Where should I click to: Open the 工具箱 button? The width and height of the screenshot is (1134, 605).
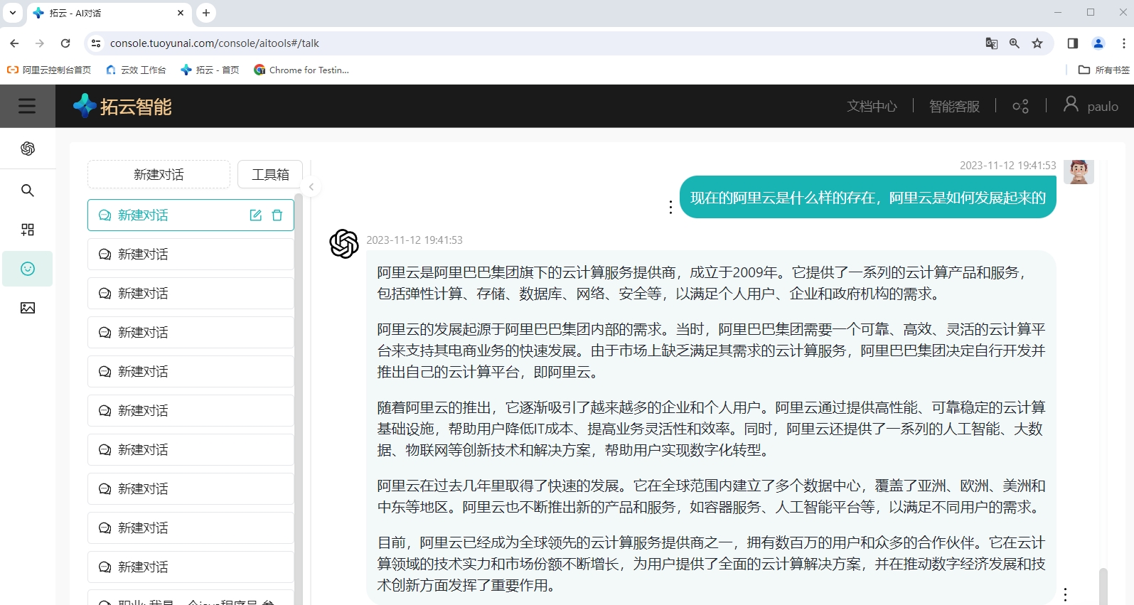[270, 174]
